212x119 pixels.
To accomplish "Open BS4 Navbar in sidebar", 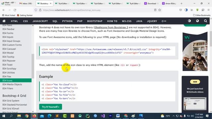I will (8, 29).
